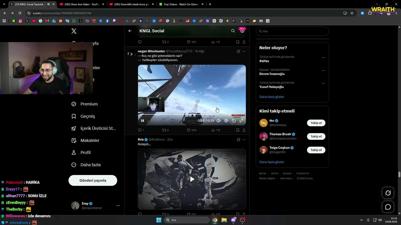Show more trends under Neler oluyor

(x=272, y=97)
